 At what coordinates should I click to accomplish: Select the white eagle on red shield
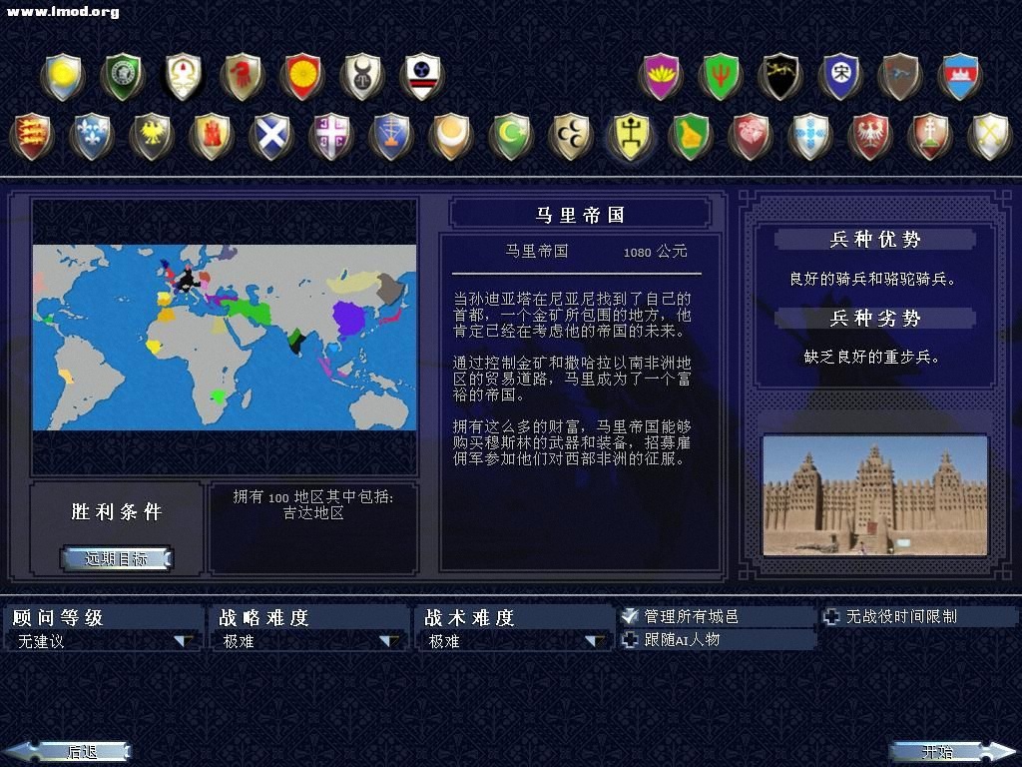coord(869,136)
